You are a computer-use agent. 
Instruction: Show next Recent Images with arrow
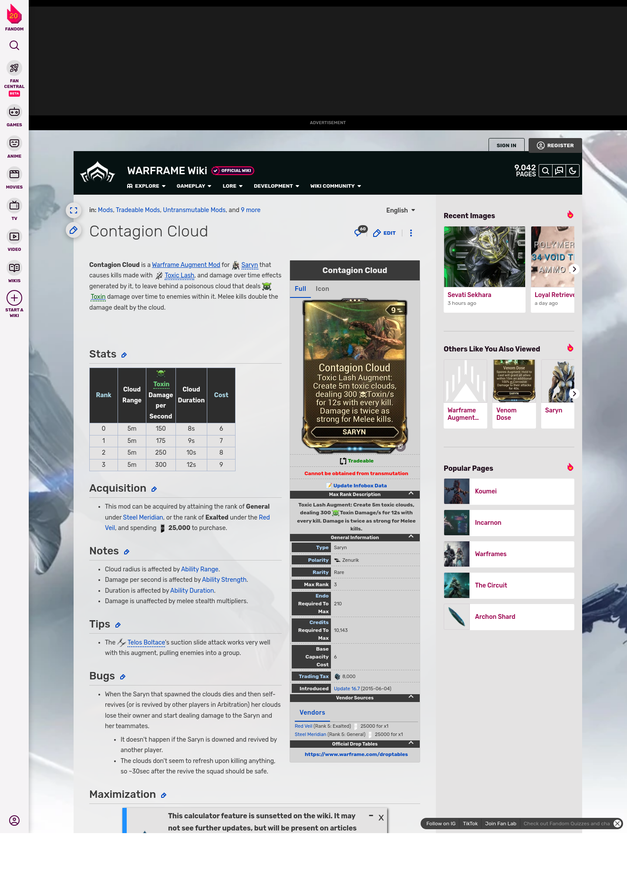click(574, 269)
